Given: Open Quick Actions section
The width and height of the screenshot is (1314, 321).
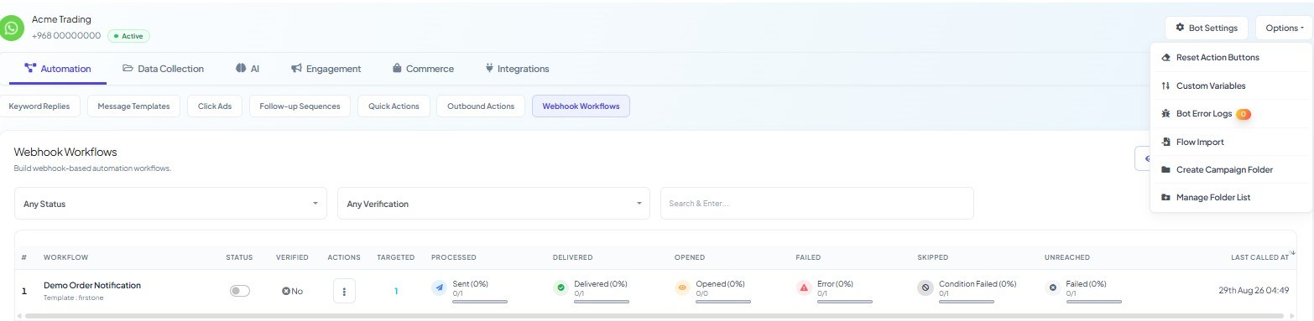Looking at the screenshot, I should [x=394, y=106].
